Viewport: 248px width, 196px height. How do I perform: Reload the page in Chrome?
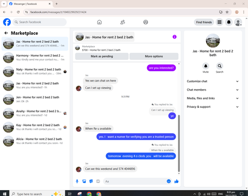[x=18, y=12]
